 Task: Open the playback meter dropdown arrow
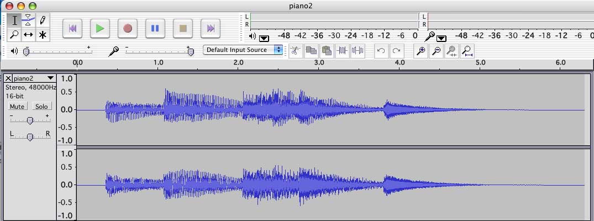click(264, 38)
